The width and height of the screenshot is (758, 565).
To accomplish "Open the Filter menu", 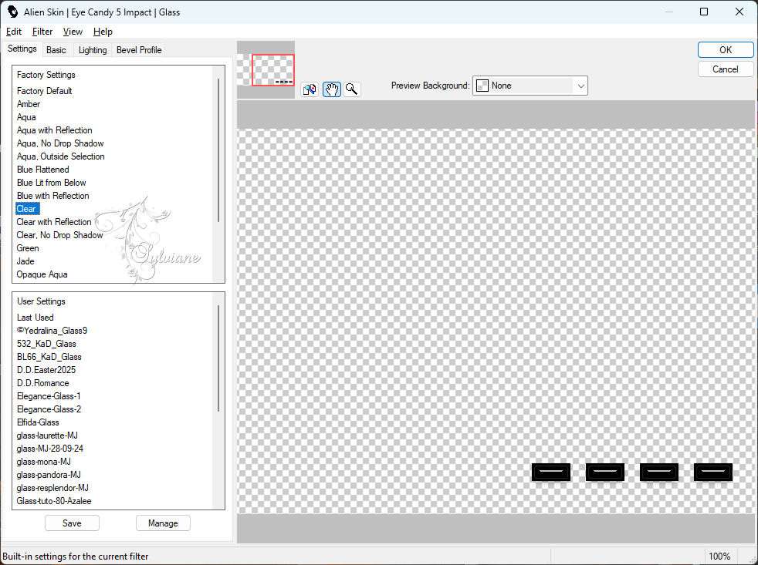I will coord(42,32).
